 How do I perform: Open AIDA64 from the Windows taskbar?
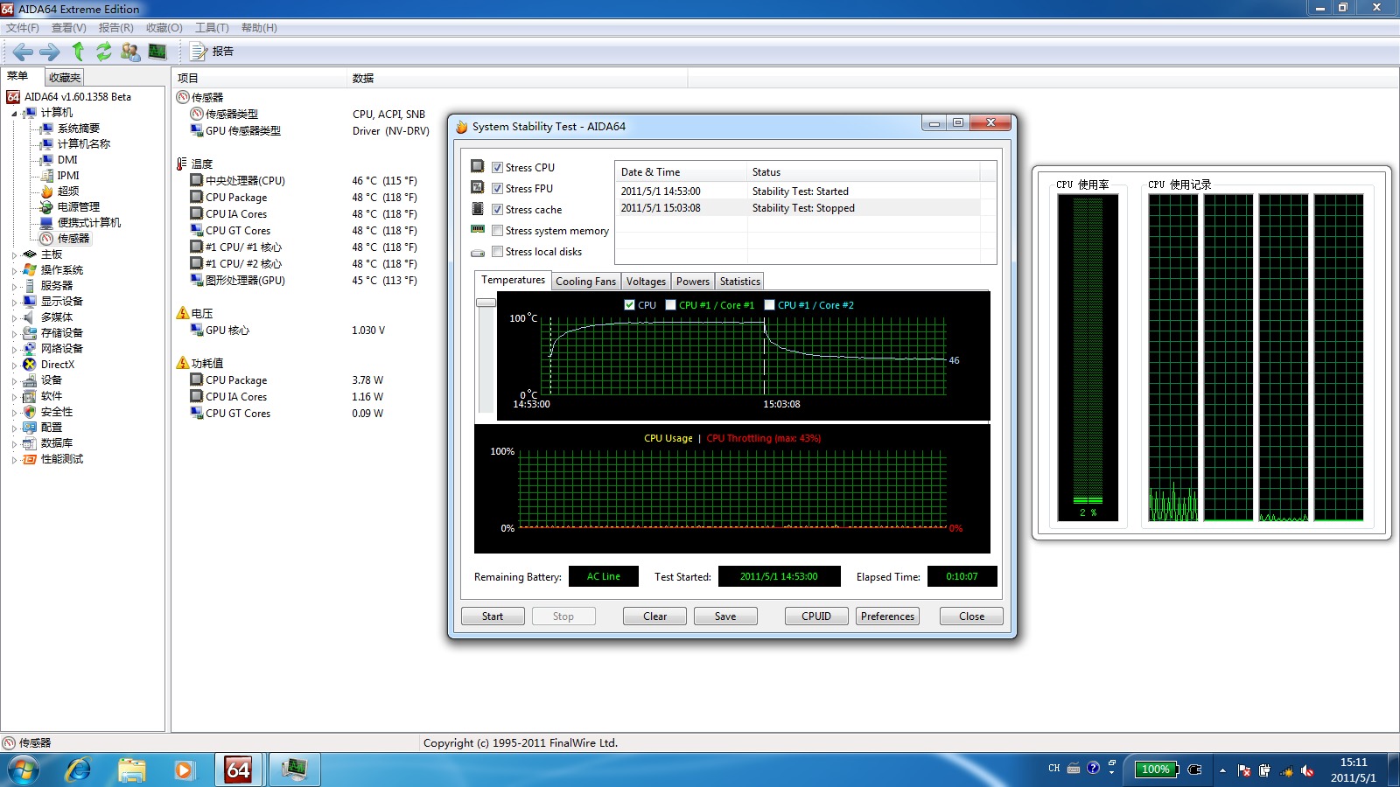coord(238,770)
